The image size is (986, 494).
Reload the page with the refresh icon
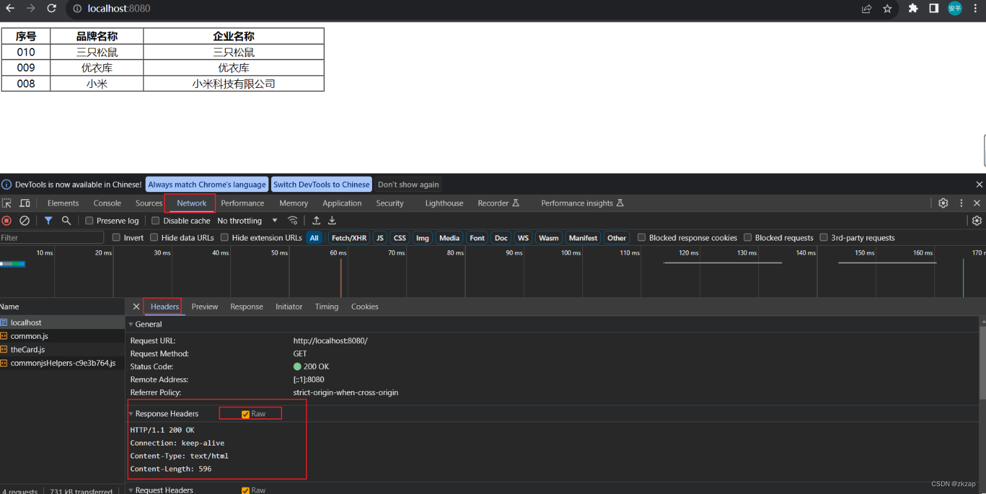[52, 8]
